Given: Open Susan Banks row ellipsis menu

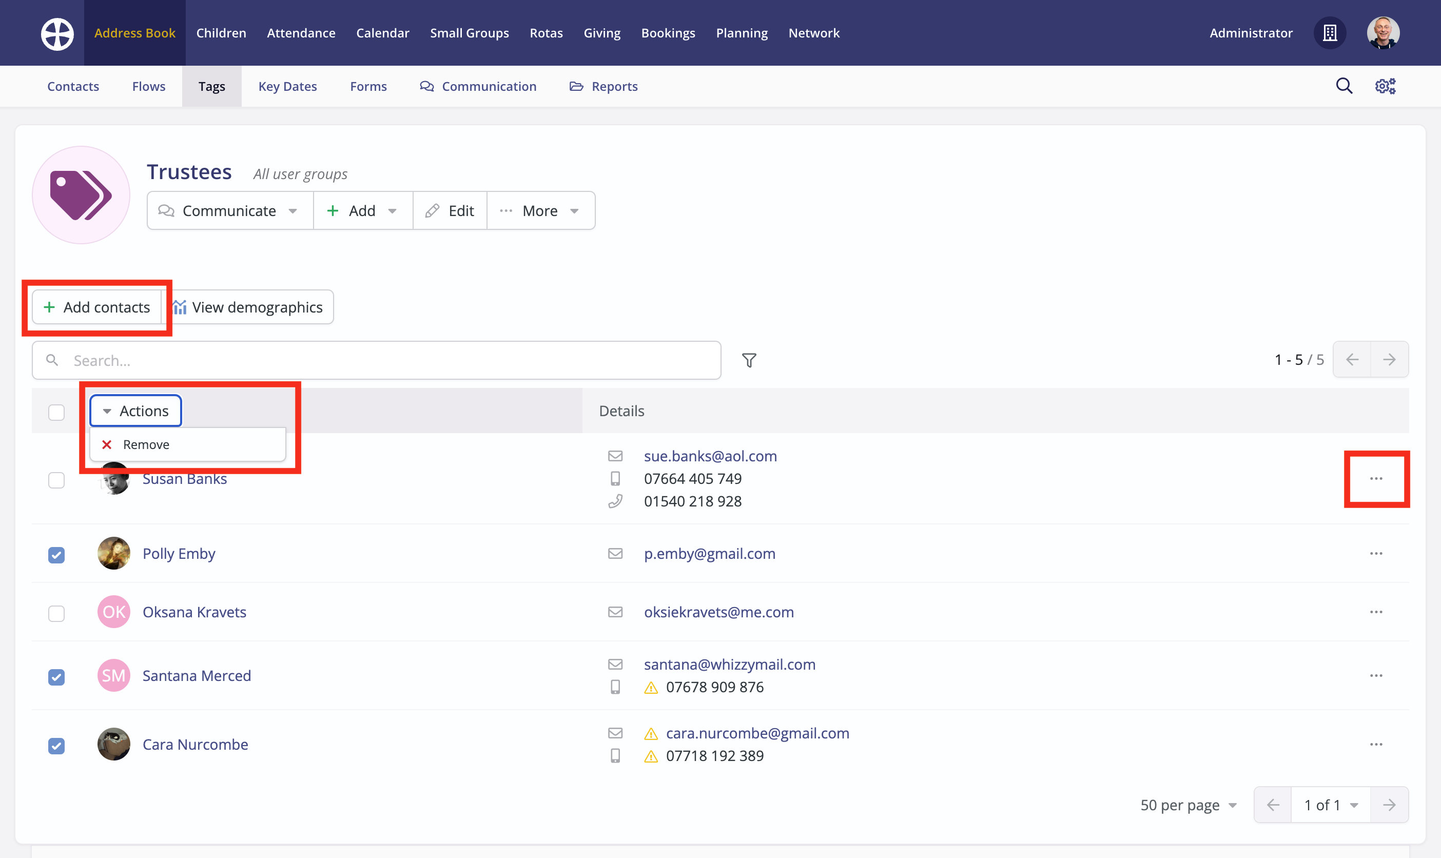Looking at the screenshot, I should click(1376, 479).
